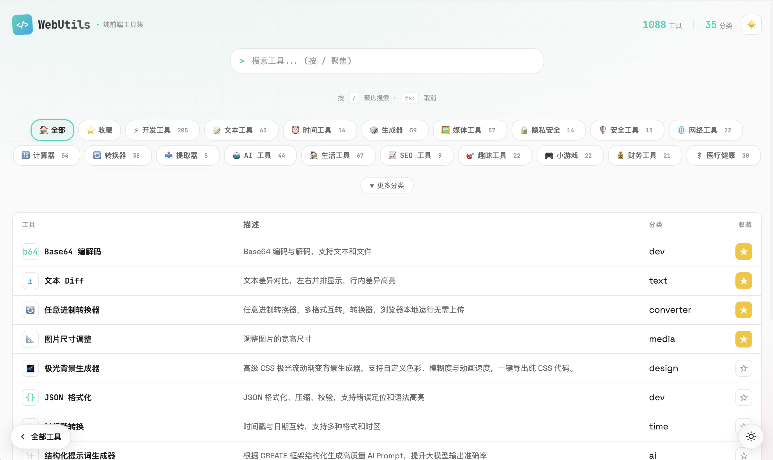
Task: Show 生活工具 category
Action: [x=338, y=156]
